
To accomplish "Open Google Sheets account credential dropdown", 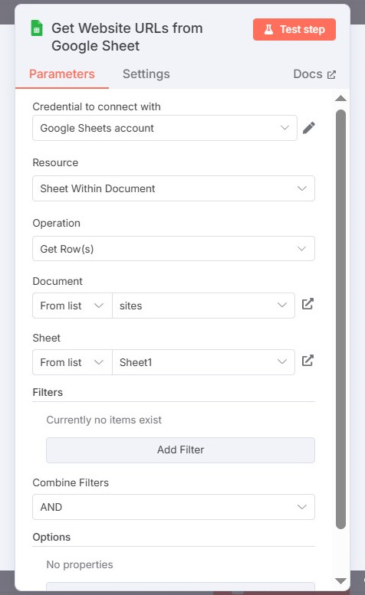I will point(165,128).
